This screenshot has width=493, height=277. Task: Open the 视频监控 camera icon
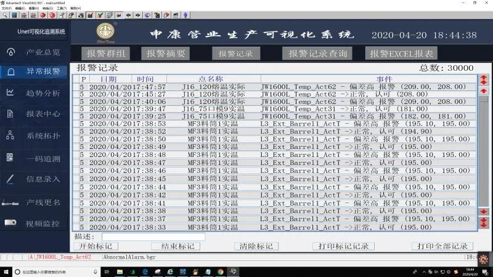10,223
